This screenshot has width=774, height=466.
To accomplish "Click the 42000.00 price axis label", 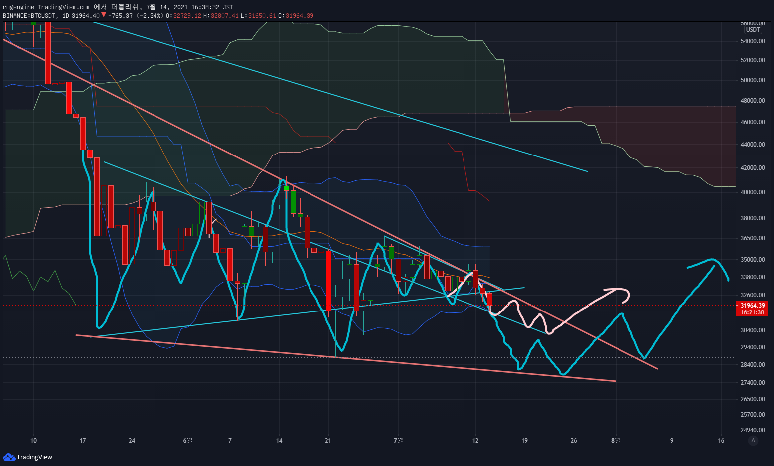I will click(x=753, y=168).
